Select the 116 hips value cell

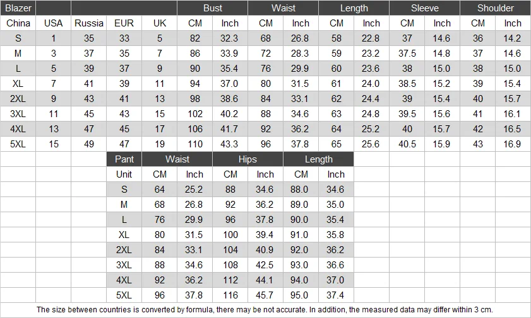pos(230,295)
